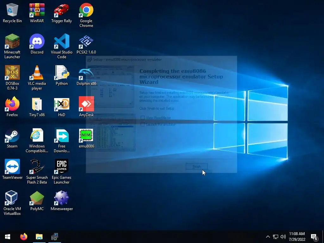The width and height of the screenshot is (324, 243).
Task: Open the Windows Start menu
Action: [x=8, y=237]
